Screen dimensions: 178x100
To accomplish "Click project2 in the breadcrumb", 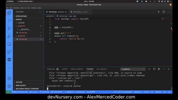I will click(50, 16).
